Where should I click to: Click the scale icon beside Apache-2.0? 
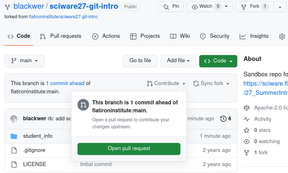pyautogui.click(x=247, y=108)
